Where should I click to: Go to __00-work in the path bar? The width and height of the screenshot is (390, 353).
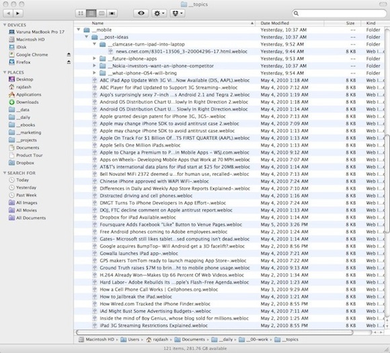(x=253, y=340)
